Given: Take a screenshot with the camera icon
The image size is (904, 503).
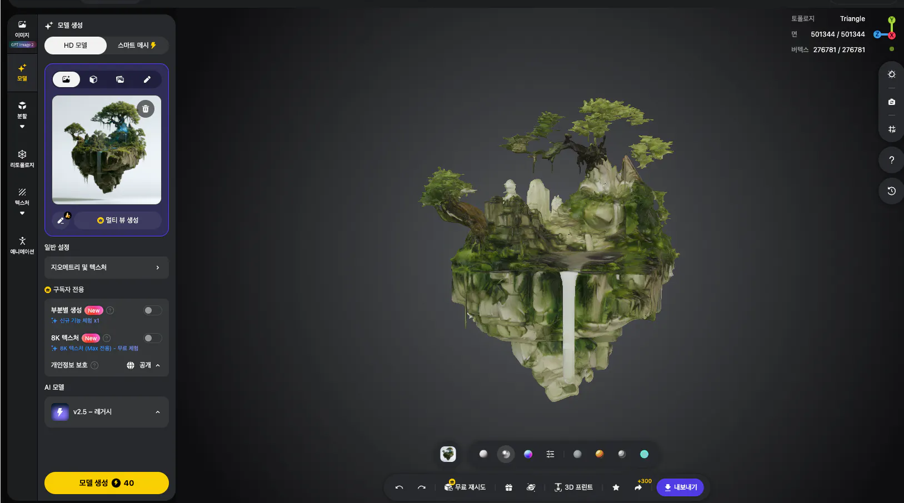Looking at the screenshot, I should click(x=892, y=102).
